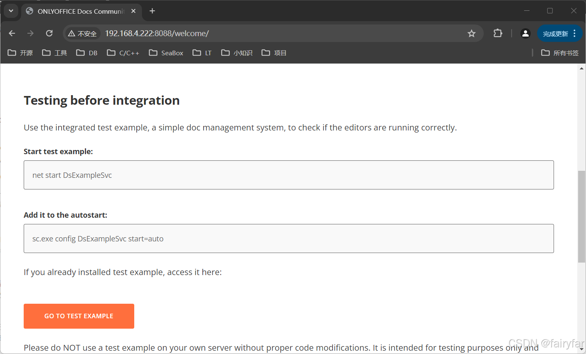Expand the tab search dropdown arrow

click(11, 11)
